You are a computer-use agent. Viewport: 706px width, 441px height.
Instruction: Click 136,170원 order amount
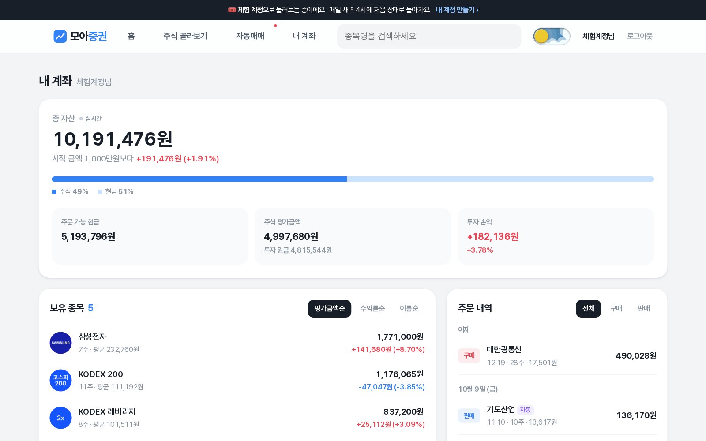pos(636,415)
